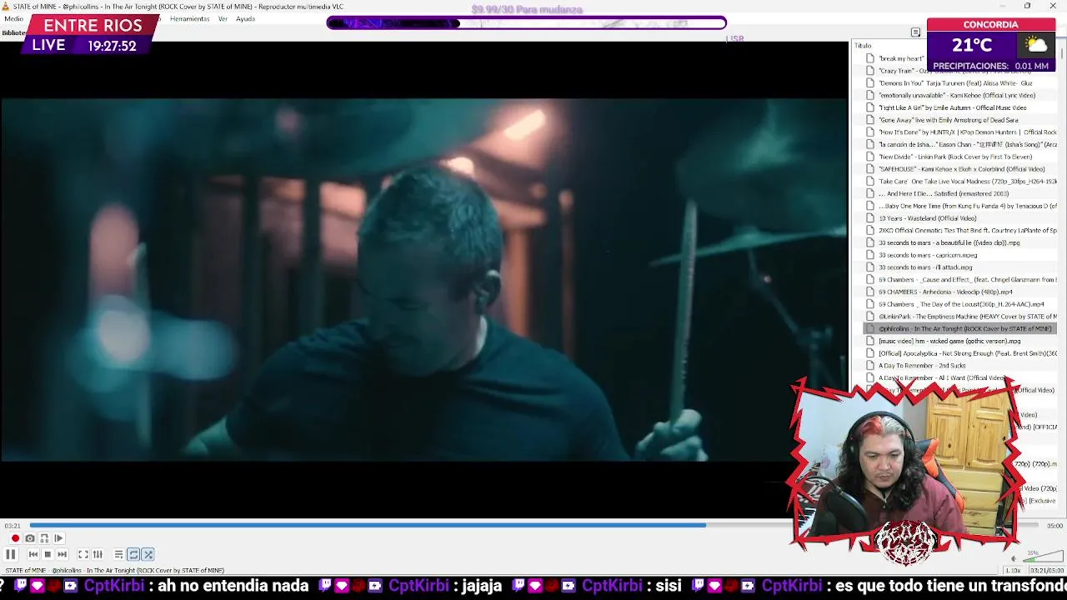
Task: Select "How It's Done" HUNTR/X entry
Action: 960,132
